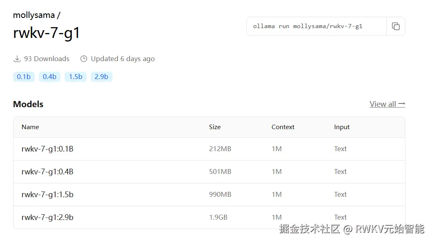Click the 990MB size cell

[220, 194]
